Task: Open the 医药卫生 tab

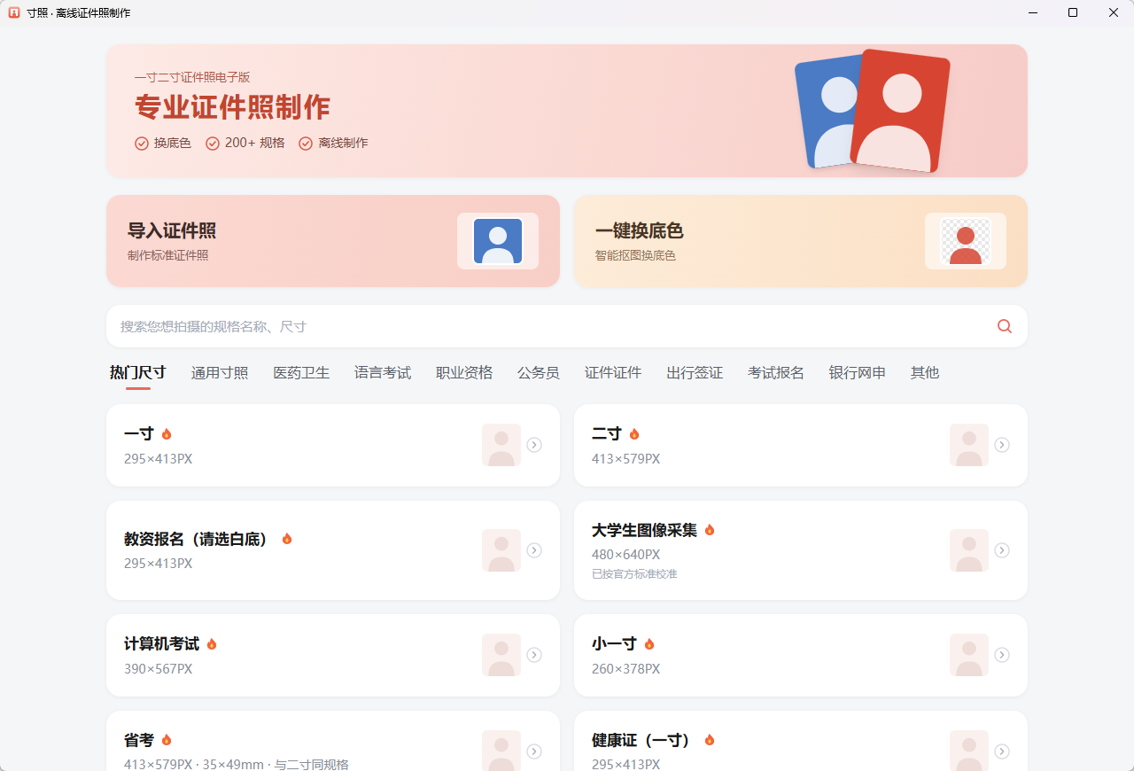Action: (x=301, y=373)
